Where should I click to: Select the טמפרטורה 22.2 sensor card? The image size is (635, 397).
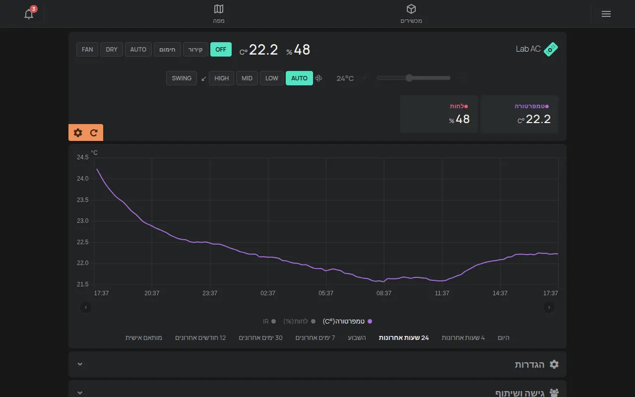(519, 114)
